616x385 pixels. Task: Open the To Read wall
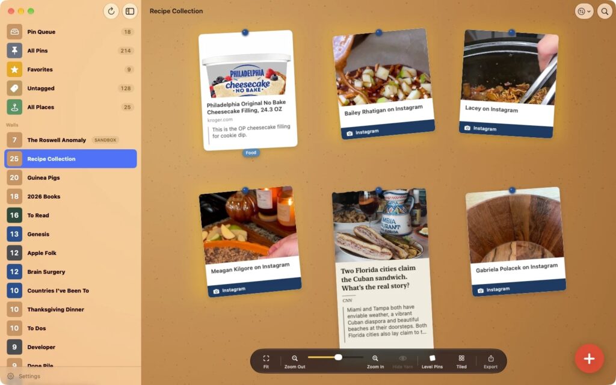(x=71, y=215)
